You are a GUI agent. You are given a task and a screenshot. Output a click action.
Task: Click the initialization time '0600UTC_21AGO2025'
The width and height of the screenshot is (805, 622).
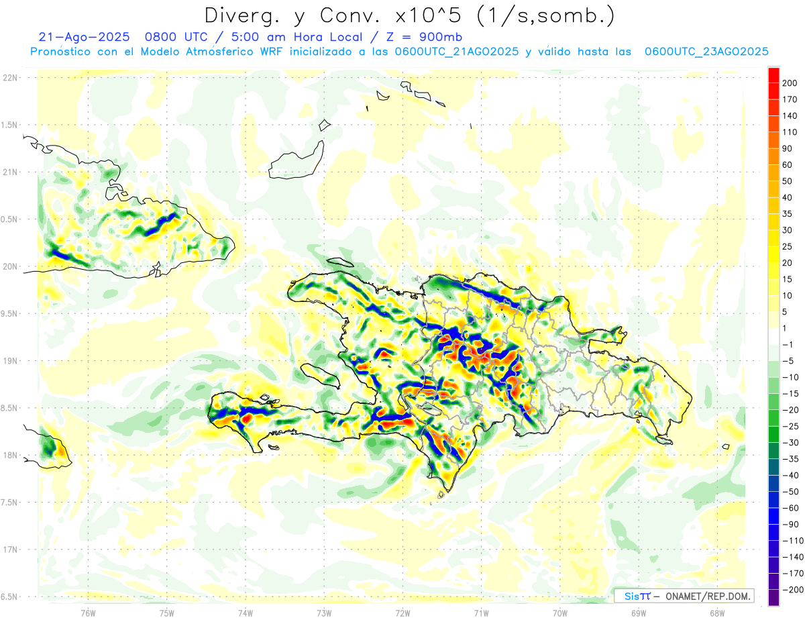(x=457, y=52)
